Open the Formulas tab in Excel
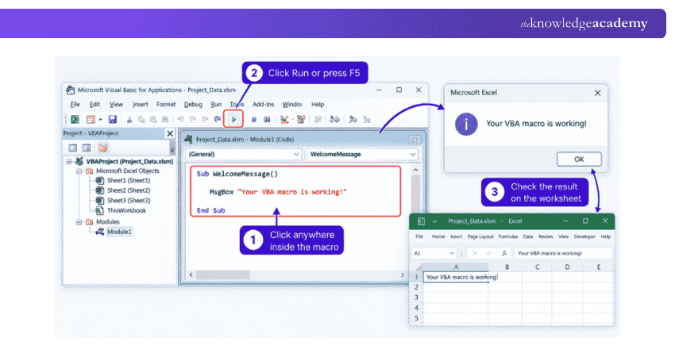675x357 pixels. pos(508,236)
